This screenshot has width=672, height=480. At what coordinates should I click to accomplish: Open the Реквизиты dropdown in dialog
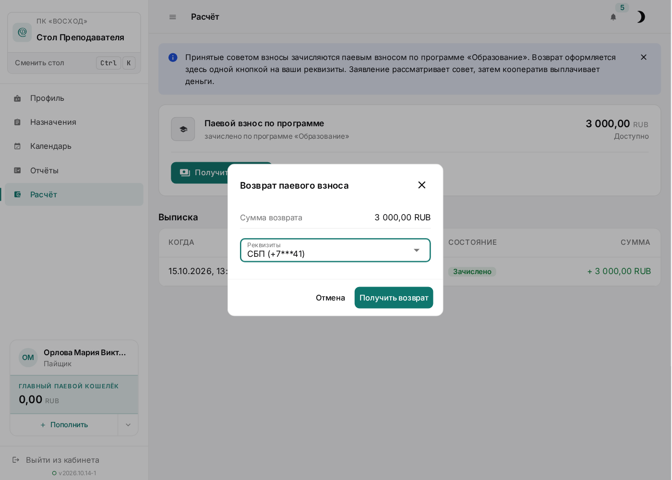click(335, 250)
